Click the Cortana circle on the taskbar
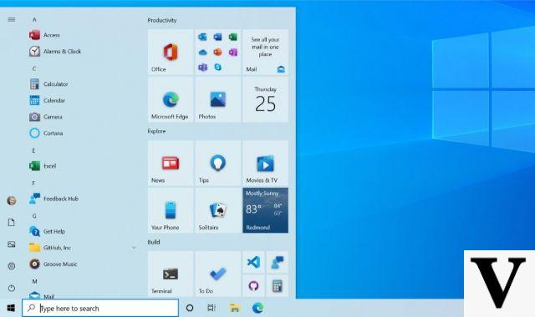Viewport: 535px width, 317px height. pyautogui.click(x=190, y=308)
